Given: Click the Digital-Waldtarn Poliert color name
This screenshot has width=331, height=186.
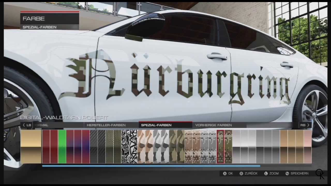Looking at the screenshot, I should 64,118.
